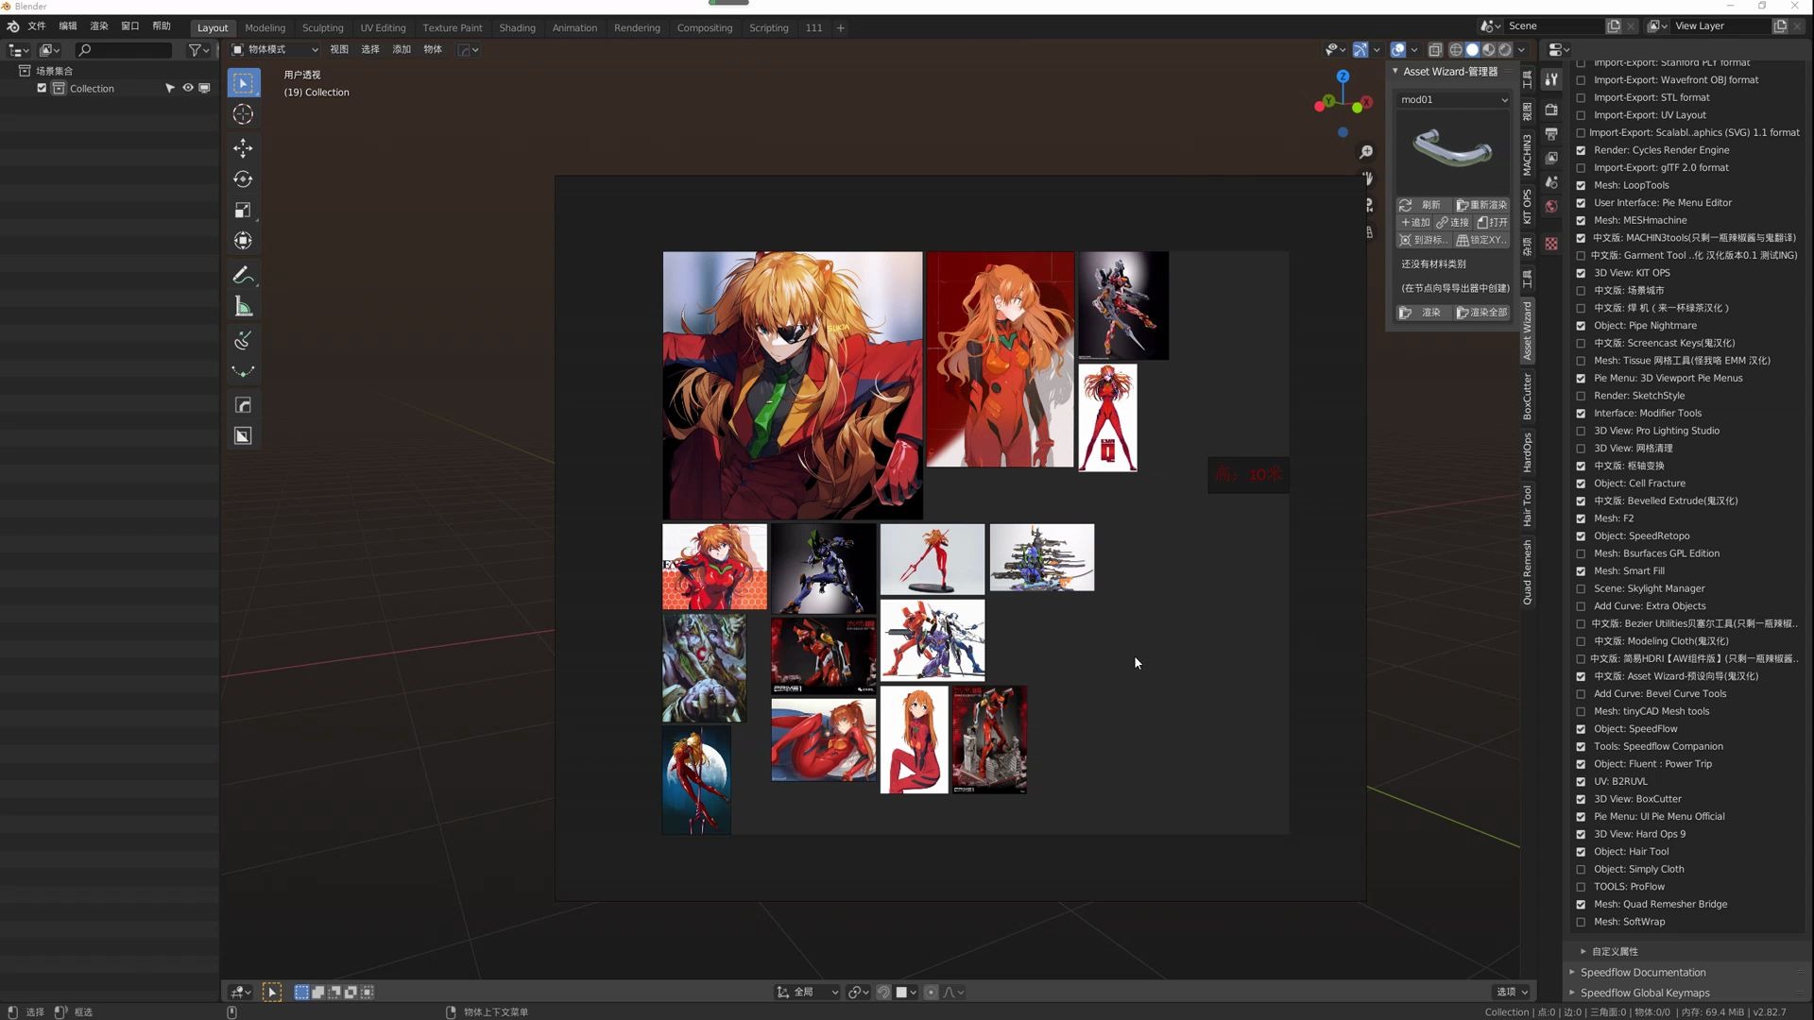The width and height of the screenshot is (1814, 1020).
Task: Select the Scale tool
Action: coord(243,210)
